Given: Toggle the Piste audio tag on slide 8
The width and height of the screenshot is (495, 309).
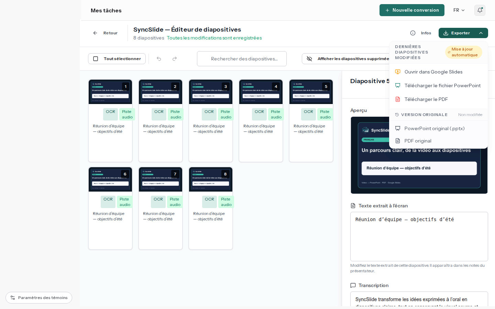Looking at the screenshot, I should [x=226, y=202].
